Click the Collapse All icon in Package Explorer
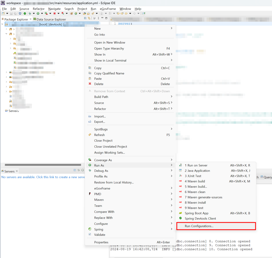This screenshot has height=258, width=272. [x=85, y=18]
